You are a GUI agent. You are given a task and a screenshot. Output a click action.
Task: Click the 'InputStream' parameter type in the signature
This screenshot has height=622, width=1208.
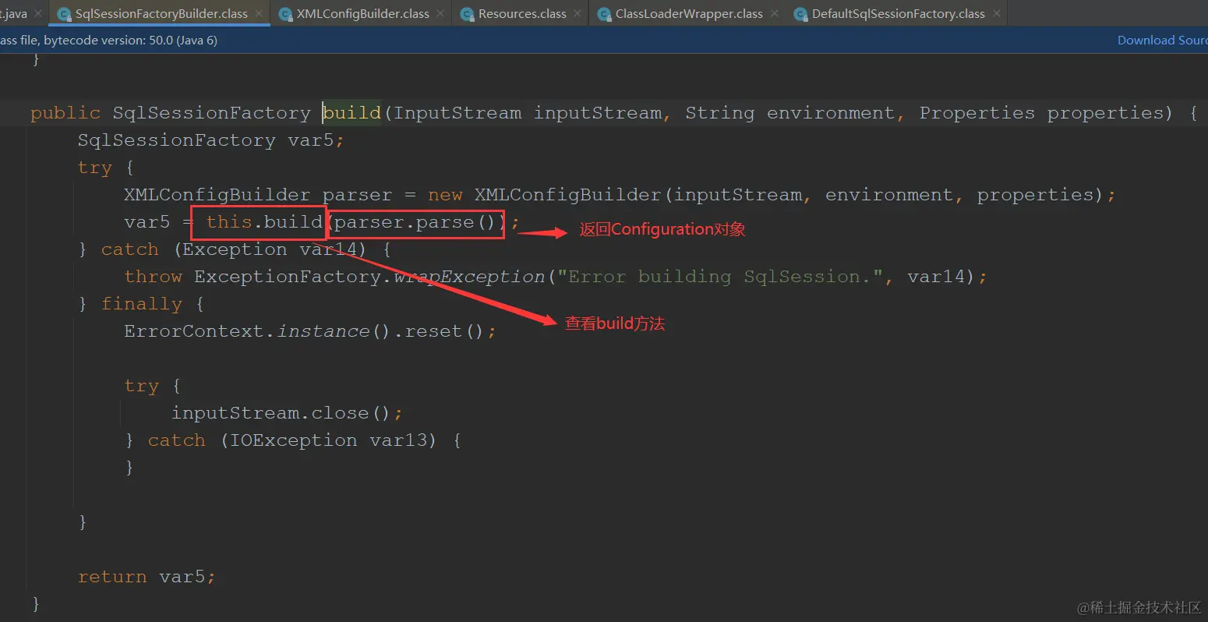point(457,113)
